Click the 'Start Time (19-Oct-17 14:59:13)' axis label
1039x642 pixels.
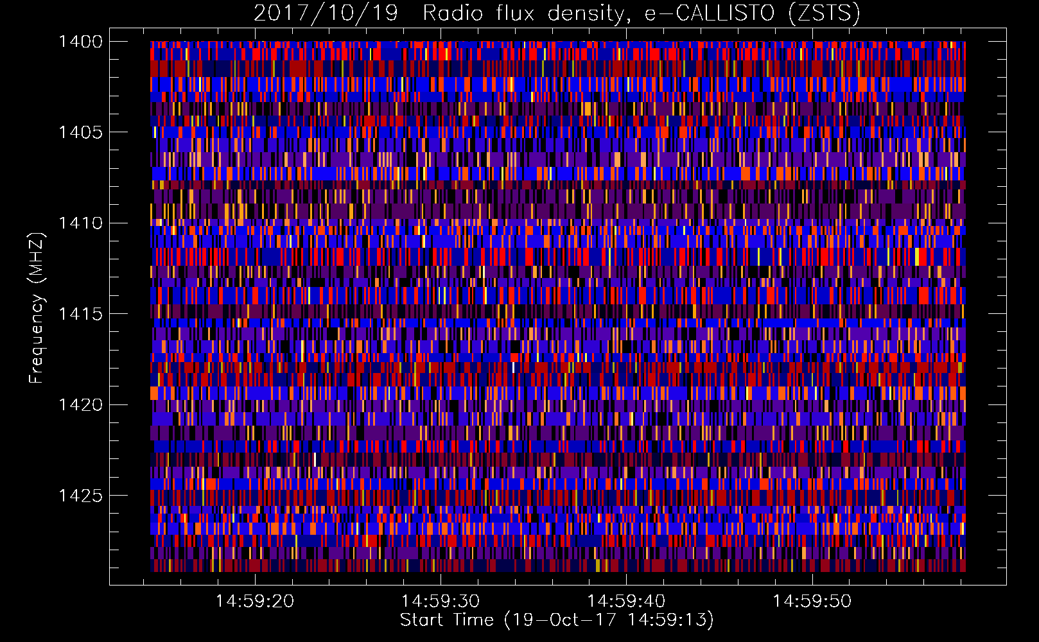557,620
